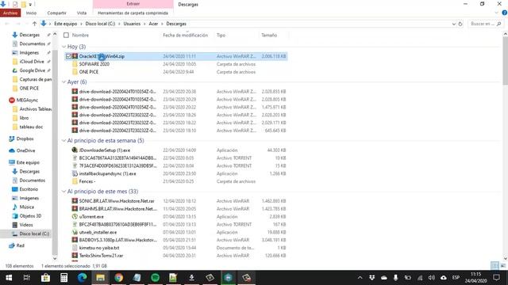
Task: Collapse Al principio de este mes group
Action: (63, 192)
